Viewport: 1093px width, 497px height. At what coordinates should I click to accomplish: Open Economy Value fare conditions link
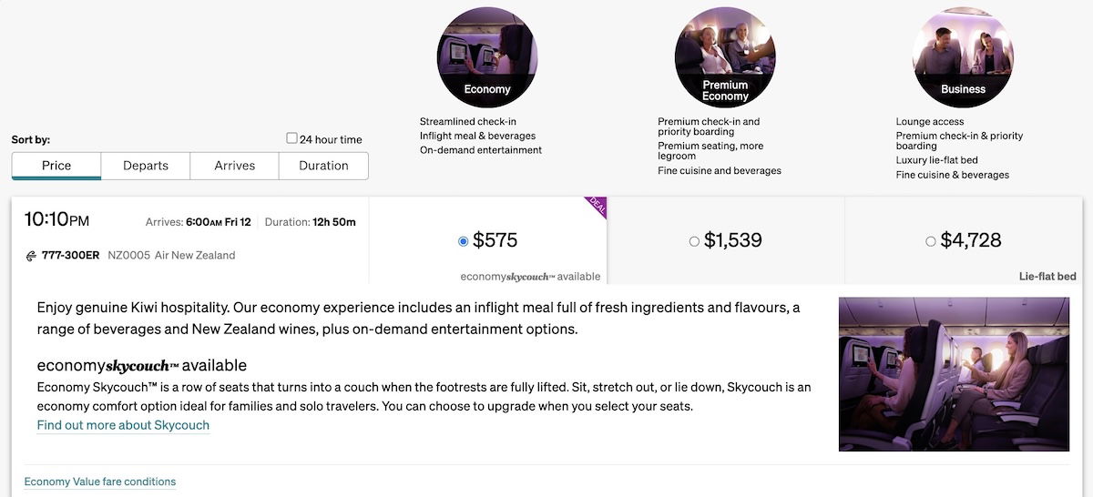pos(100,482)
